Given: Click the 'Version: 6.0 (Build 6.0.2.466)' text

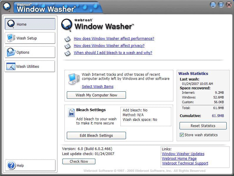Looking at the screenshot, I should point(87,149).
